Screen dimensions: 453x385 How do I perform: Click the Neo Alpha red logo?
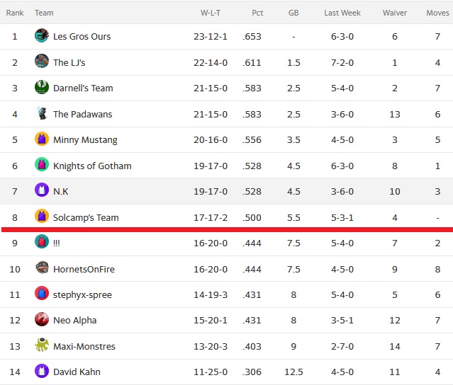point(42,319)
